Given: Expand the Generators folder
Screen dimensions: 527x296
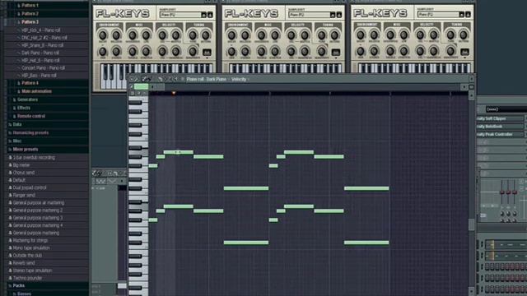Looking at the screenshot, I should point(14,99).
